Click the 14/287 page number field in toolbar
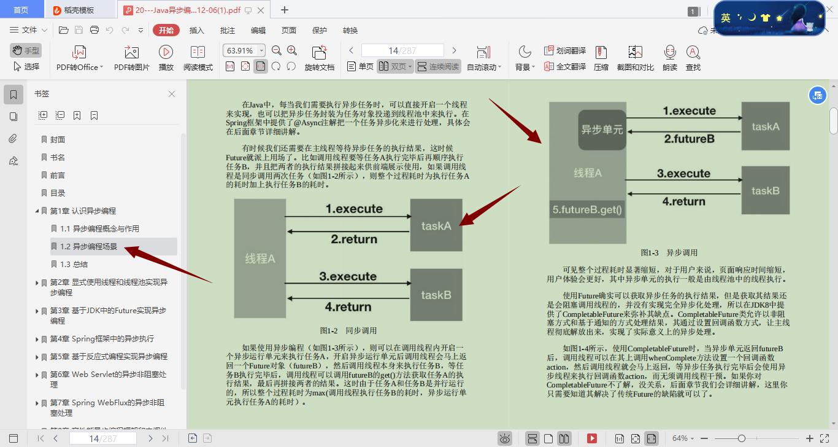The height and width of the screenshot is (447, 838). click(402, 50)
